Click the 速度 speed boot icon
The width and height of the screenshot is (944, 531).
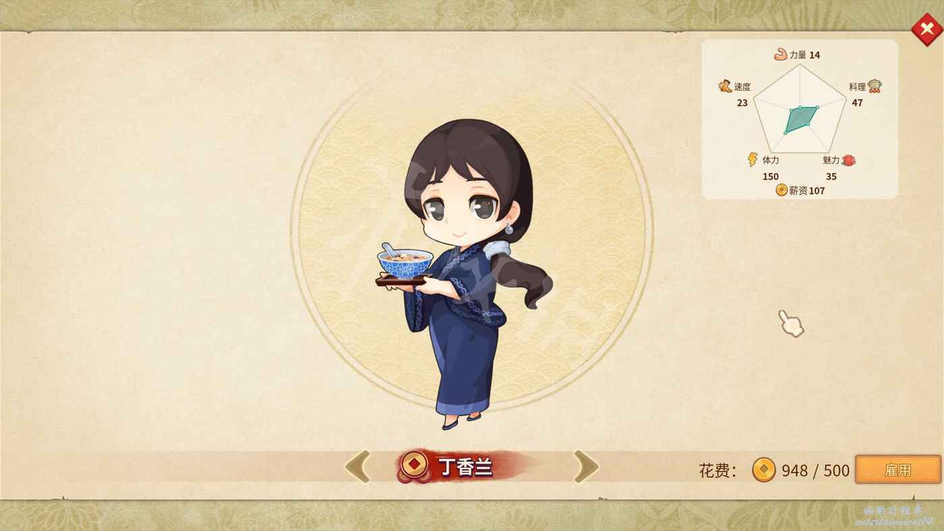pos(726,86)
